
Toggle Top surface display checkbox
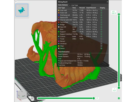pyautogui.click(x=101, y=22)
